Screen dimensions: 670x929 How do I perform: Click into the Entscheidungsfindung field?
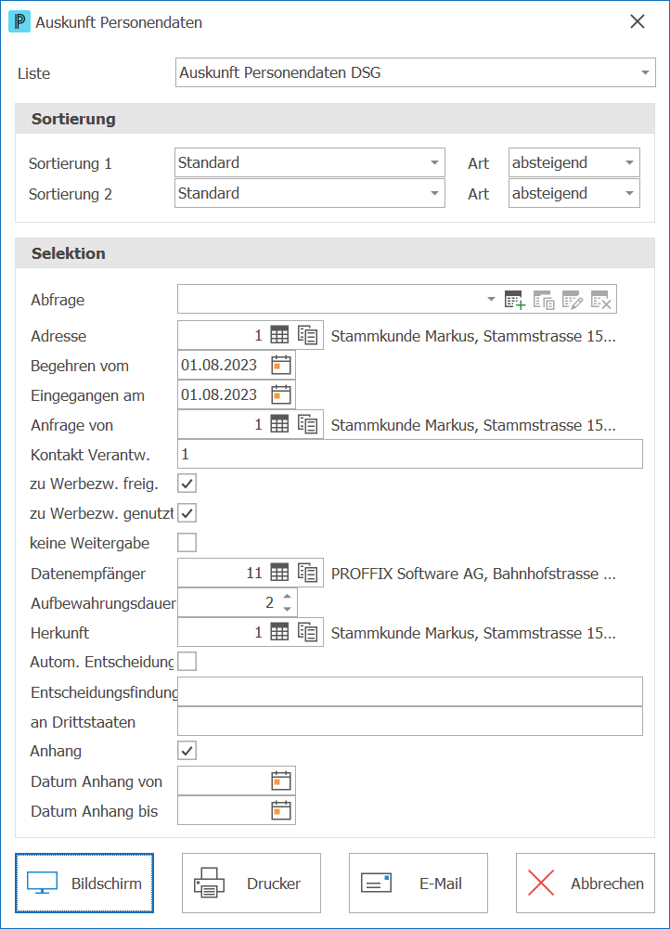410,691
